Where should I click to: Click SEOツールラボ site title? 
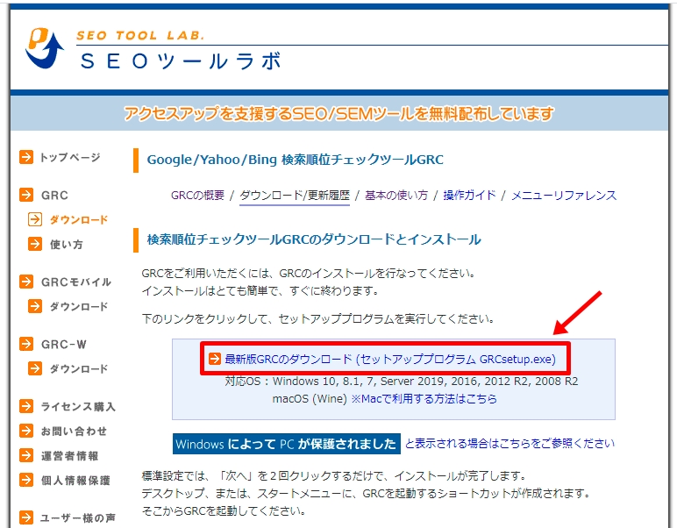click(x=181, y=61)
